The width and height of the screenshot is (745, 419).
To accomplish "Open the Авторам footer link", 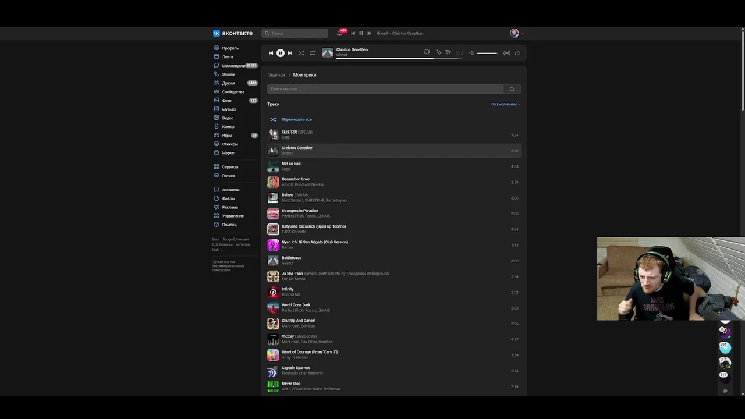I will [x=243, y=244].
